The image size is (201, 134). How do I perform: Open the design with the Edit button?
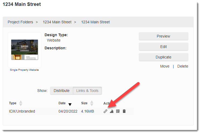click(163, 47)
